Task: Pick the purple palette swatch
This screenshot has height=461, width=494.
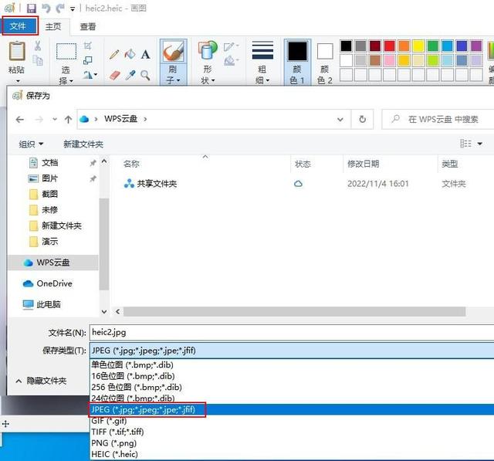Action: pos(476,46)
